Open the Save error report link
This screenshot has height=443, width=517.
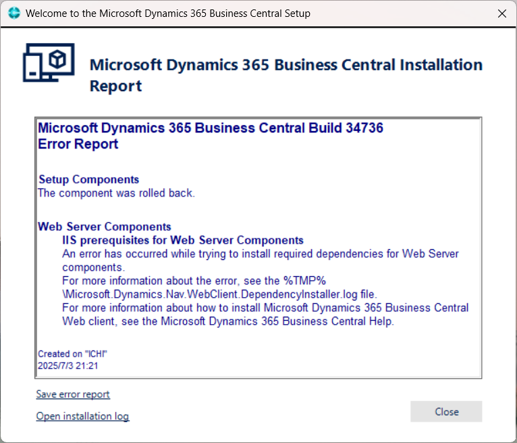73,394
